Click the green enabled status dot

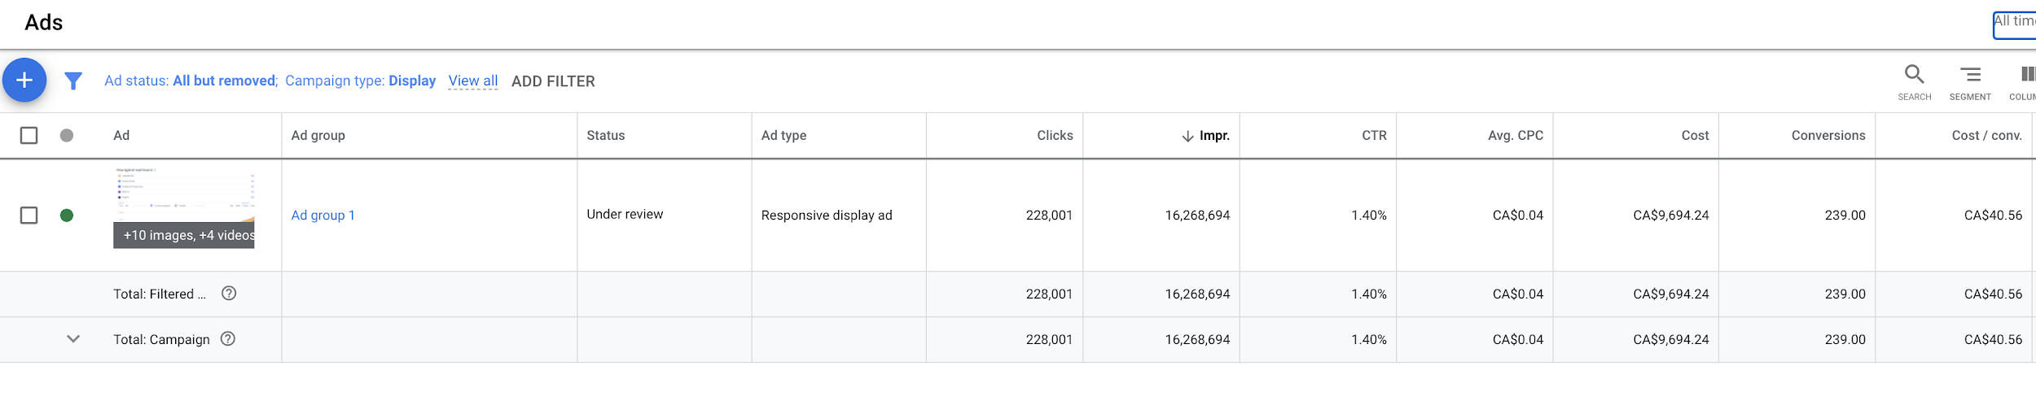tap(67, 216)
